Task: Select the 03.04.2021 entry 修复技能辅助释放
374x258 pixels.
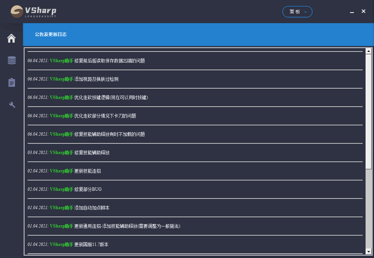Action: pyautogui.click(x=69, y=153)
